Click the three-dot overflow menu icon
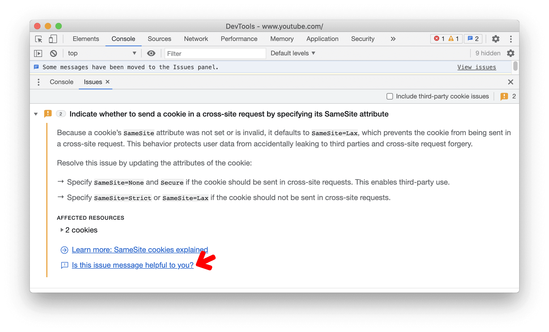Image resolution: width=549 pixels, height=332 pixels. tap(511, 39)
